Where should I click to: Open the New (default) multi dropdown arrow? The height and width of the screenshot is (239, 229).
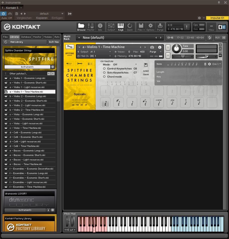pyautogui.click(x=79, y=38)
